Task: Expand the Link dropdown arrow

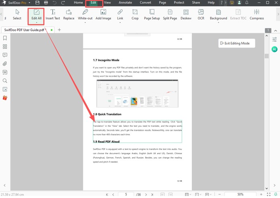Action: pyautogui.click(x=120, y=23)
